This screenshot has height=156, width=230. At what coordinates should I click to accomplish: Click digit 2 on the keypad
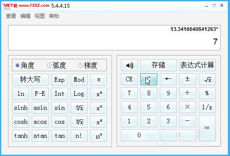[x=149, y=121]
